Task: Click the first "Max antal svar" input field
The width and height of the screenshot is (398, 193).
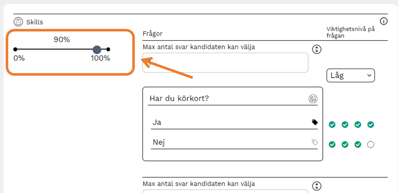Action: click(225, 63)
